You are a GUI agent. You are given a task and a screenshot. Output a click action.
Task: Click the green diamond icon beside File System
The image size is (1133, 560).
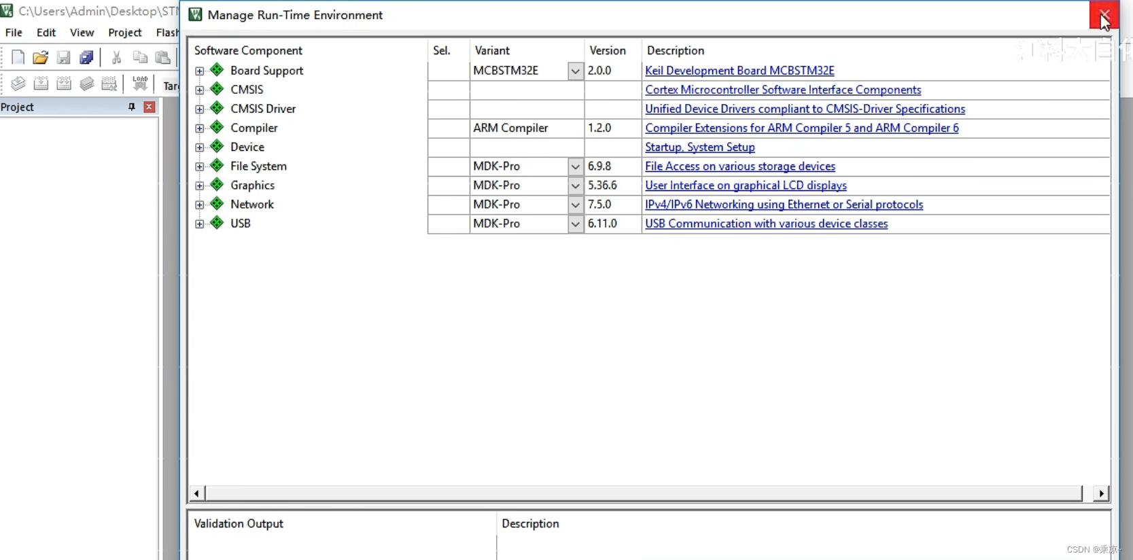pos(217,165)
